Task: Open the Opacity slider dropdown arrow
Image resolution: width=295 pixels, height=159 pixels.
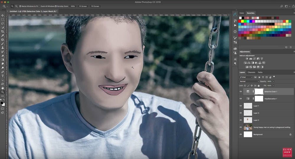Action: point(273,81)
